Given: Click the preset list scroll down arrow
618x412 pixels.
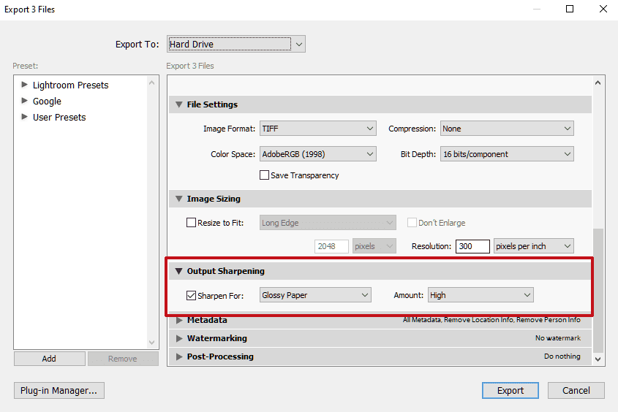Looking at the screenshot, I should click(151, 343).
